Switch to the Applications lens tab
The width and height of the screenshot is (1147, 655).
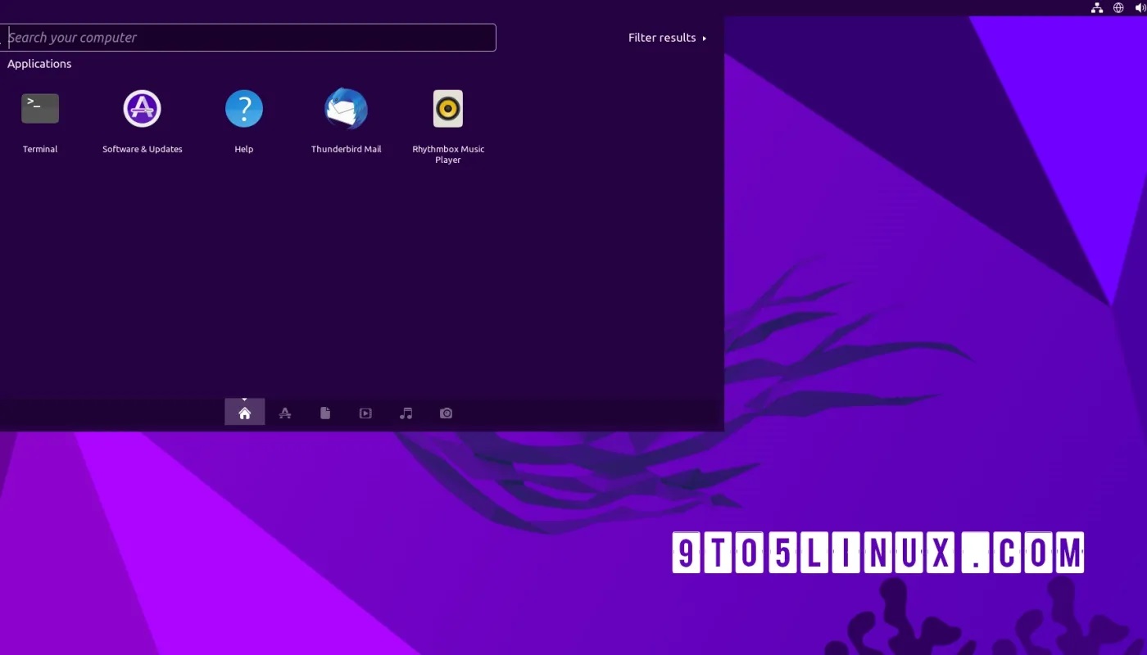[285, 413]
